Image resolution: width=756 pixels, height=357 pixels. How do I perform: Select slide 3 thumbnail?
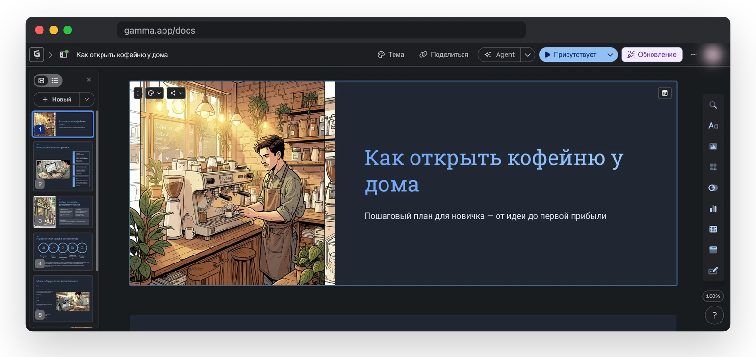[63, 212]
